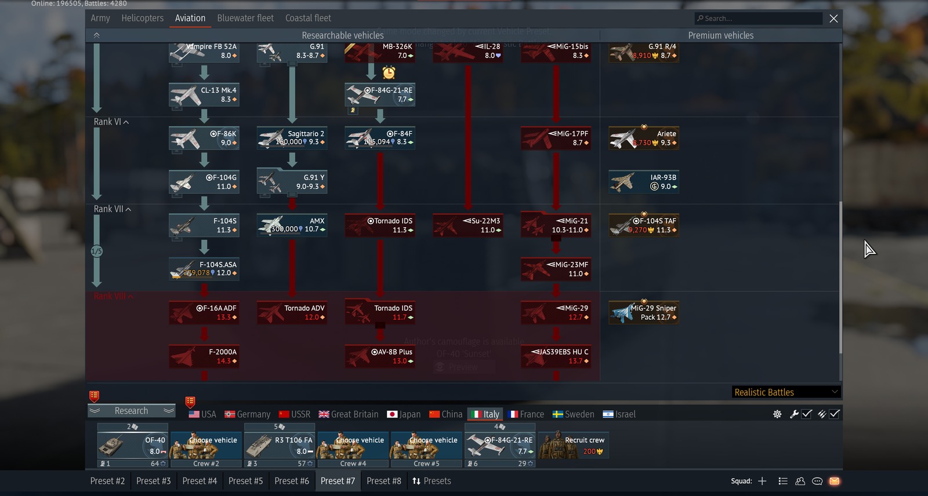The height and width of the screenshot is (496, 928).
Task: Select the AMX aircraft card
Action: pyautogui.click(x=292, y=225)
